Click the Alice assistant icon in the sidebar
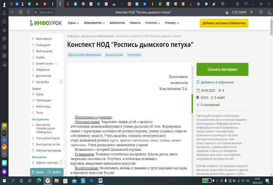The width and height of the screenshot is (273, 185). [x=4, y=171]
